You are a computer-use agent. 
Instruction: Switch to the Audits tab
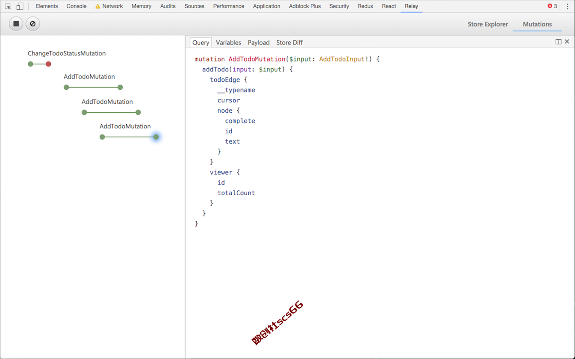(x=168, y=6)
